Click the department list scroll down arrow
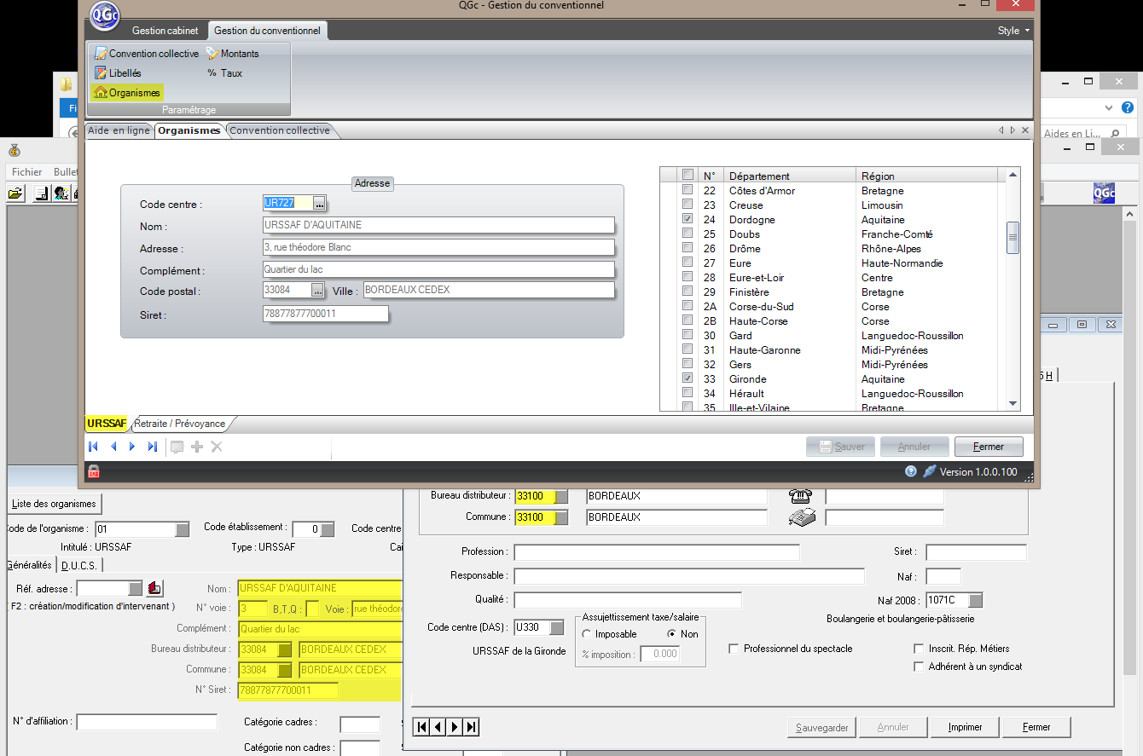Image resolution: width=1143 pixels, height=756 pixels. click(x=1012, y=404)
